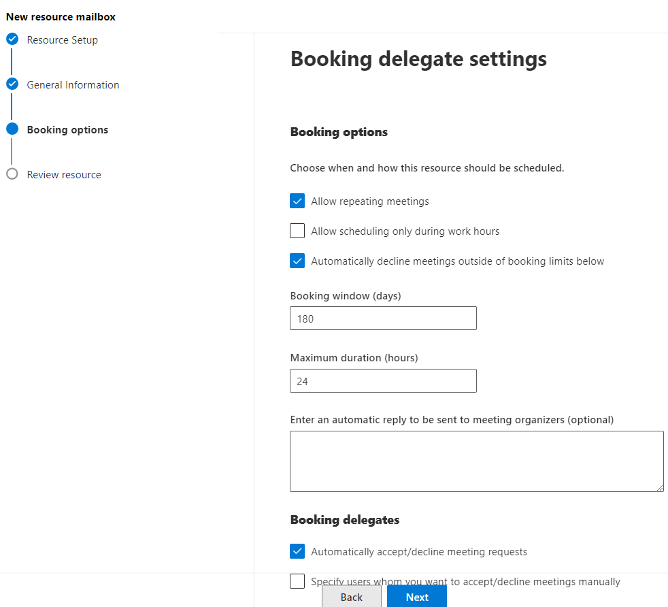This screenshot has height=607, width=668.
Task: Toggle automatically decline meetings outside limits
Action: coord(297,261)
